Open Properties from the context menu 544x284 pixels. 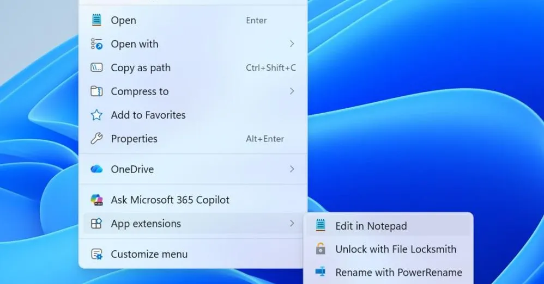(x=193, y=139)
